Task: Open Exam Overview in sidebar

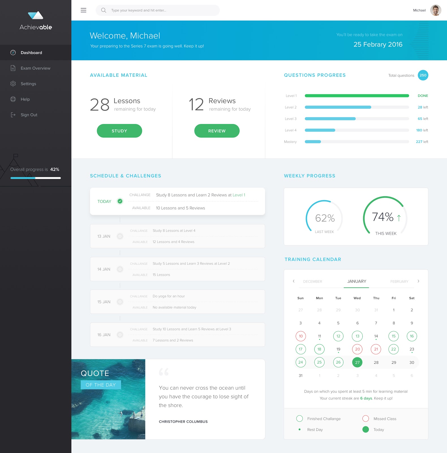Action: click(x=36, y=68)
